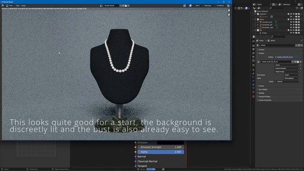Viewport: 304px width, 171px height.
Task: Click the Tangent input socket
Action: (135, 166)
